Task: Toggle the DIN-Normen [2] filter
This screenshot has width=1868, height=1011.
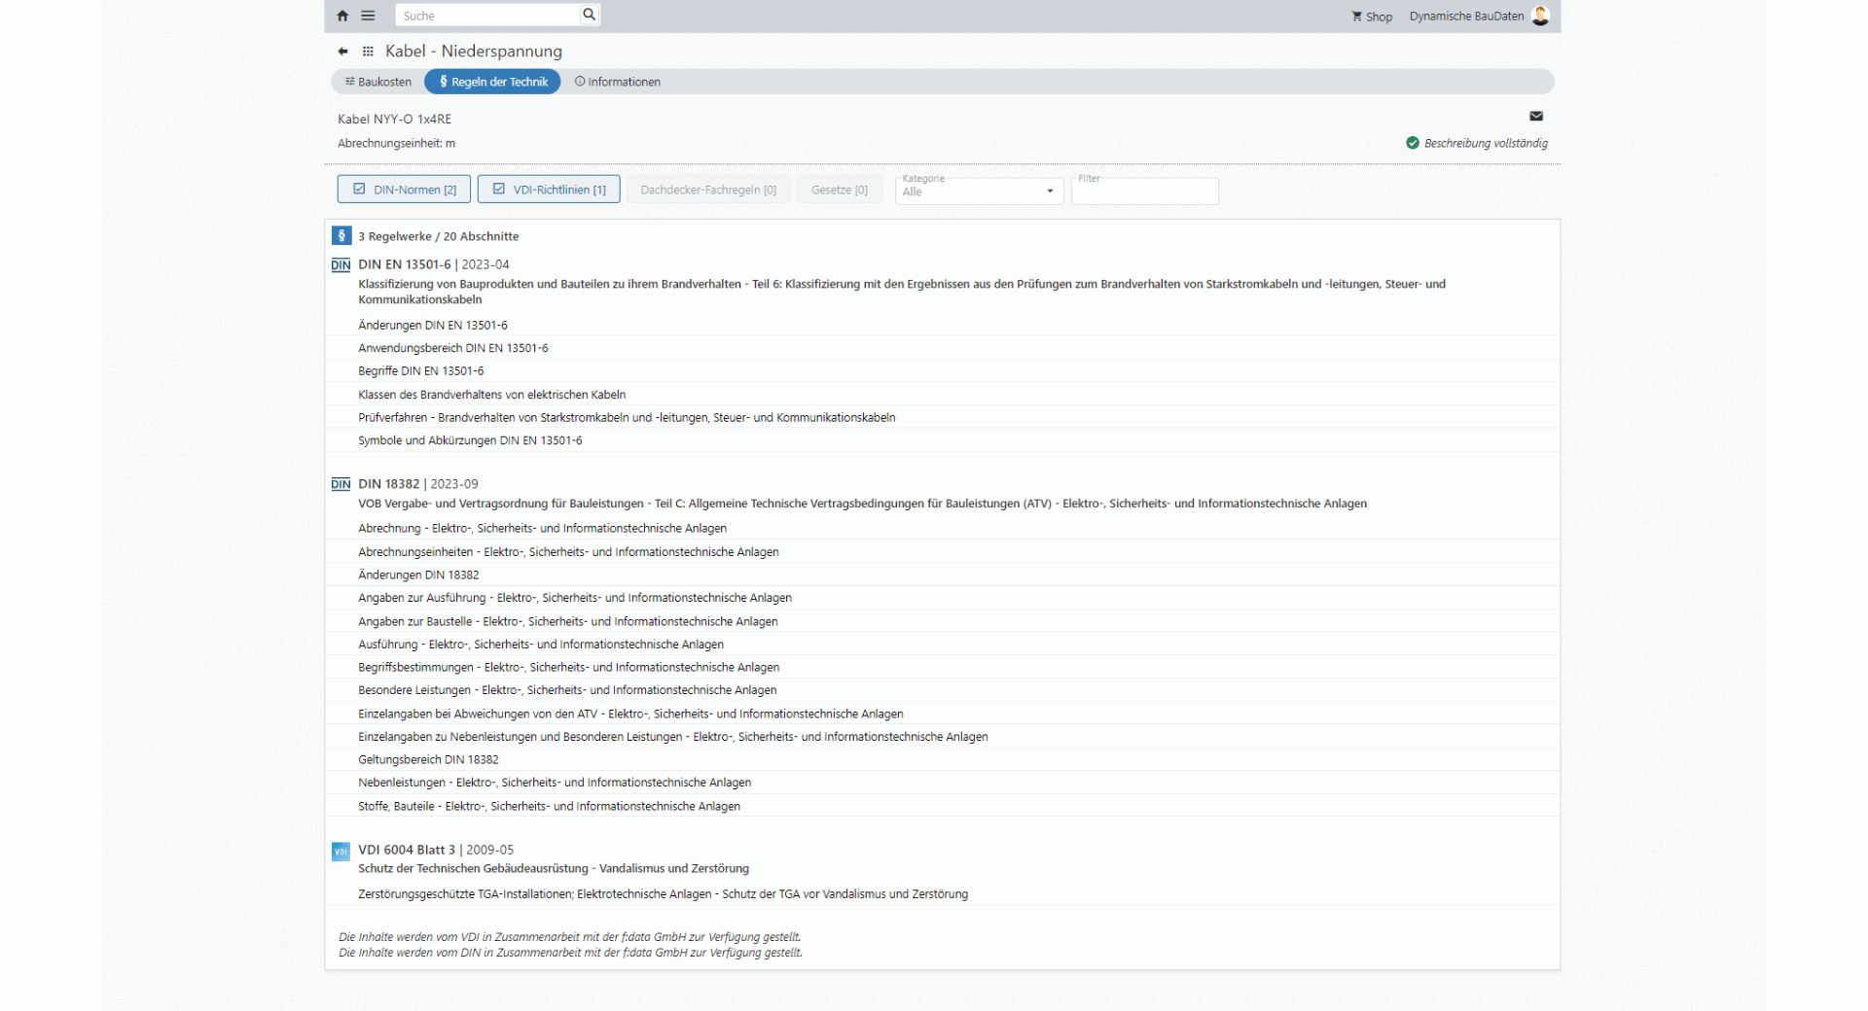Action: (404, 190)
